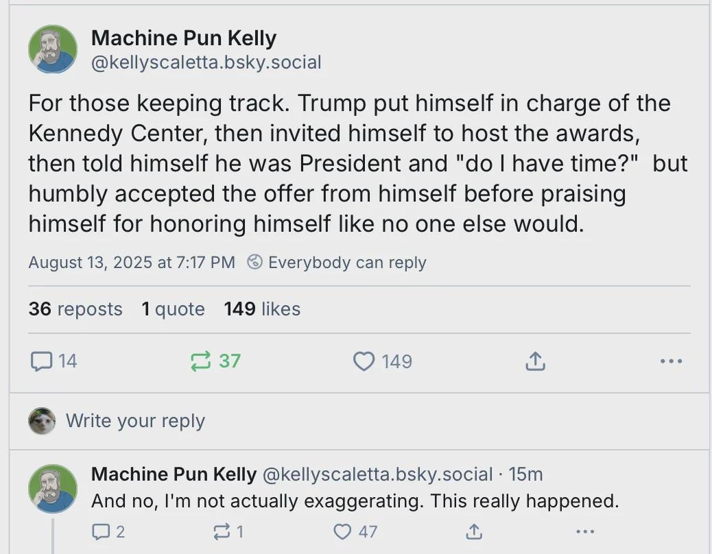
Task: View who gave the 149 likes
Action: pos(262,309)
